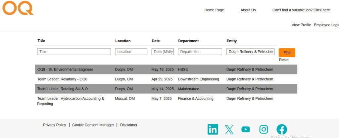Open the OQ8 - Sr. Environmental Engineer job
The image size is (339, 138).
65,69
